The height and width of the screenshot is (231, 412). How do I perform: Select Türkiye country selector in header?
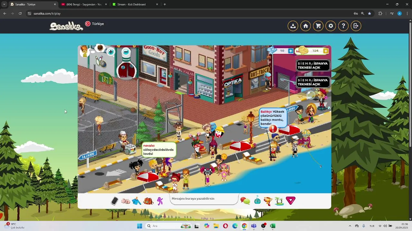point(94,24)
